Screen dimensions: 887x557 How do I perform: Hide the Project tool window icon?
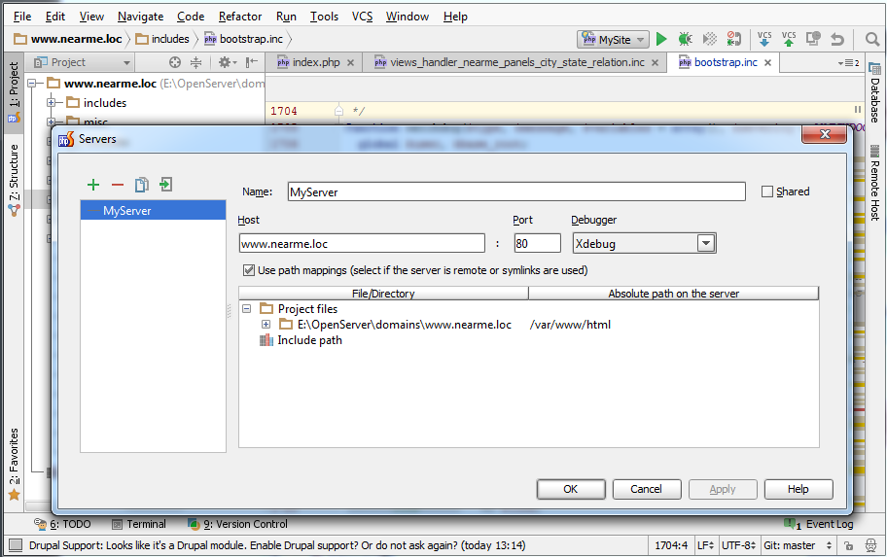pos(251,62)
